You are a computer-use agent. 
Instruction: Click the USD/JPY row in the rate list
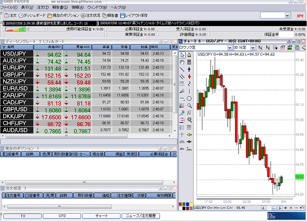[86, 54]
